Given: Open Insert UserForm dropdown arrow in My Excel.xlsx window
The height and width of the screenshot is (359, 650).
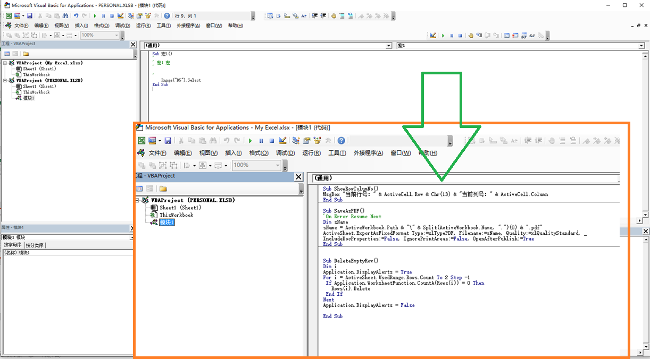Looking at the screenshot, I should tap(160, 140).
